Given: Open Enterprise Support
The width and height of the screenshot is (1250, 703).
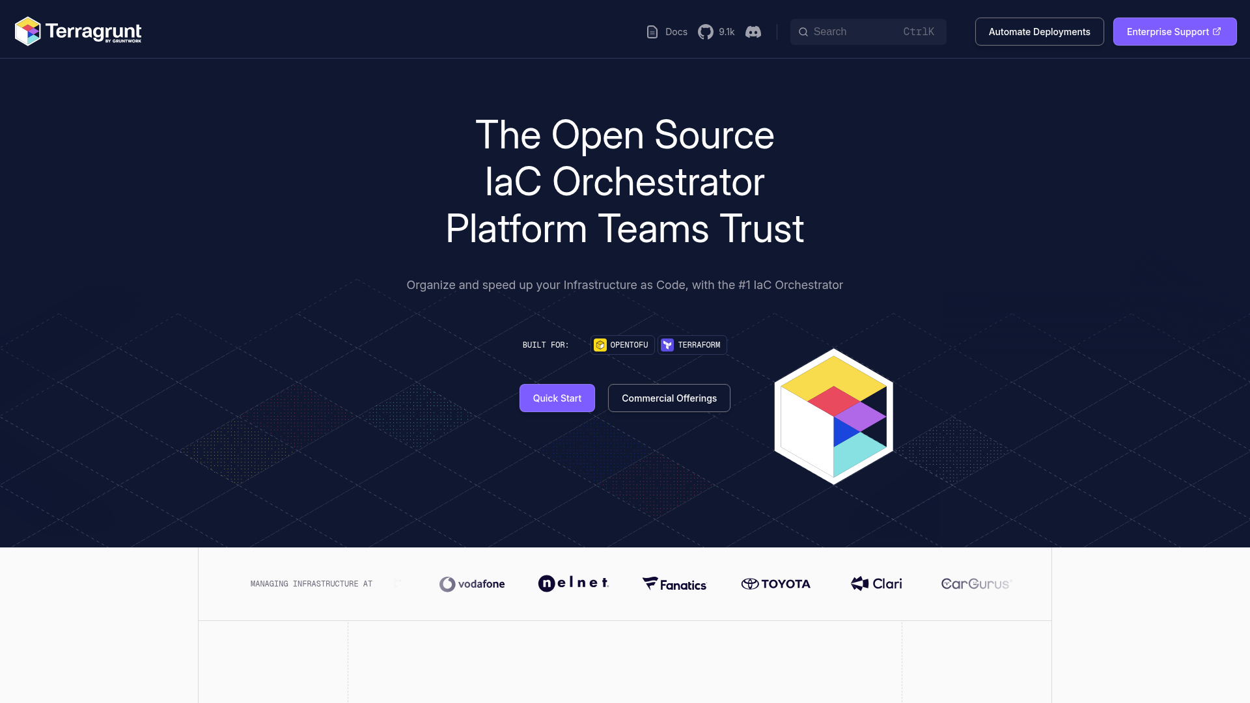Looking at the screenshot, I should tap(1169, 31).
